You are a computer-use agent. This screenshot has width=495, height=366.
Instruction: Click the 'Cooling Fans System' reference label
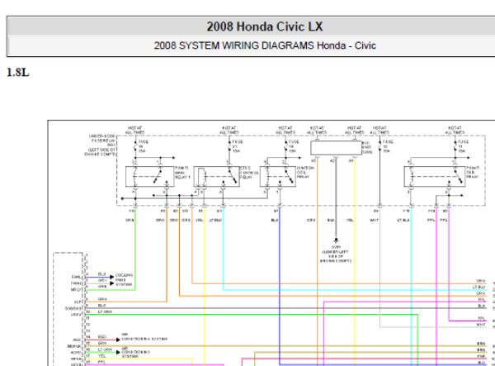[124, 280]
